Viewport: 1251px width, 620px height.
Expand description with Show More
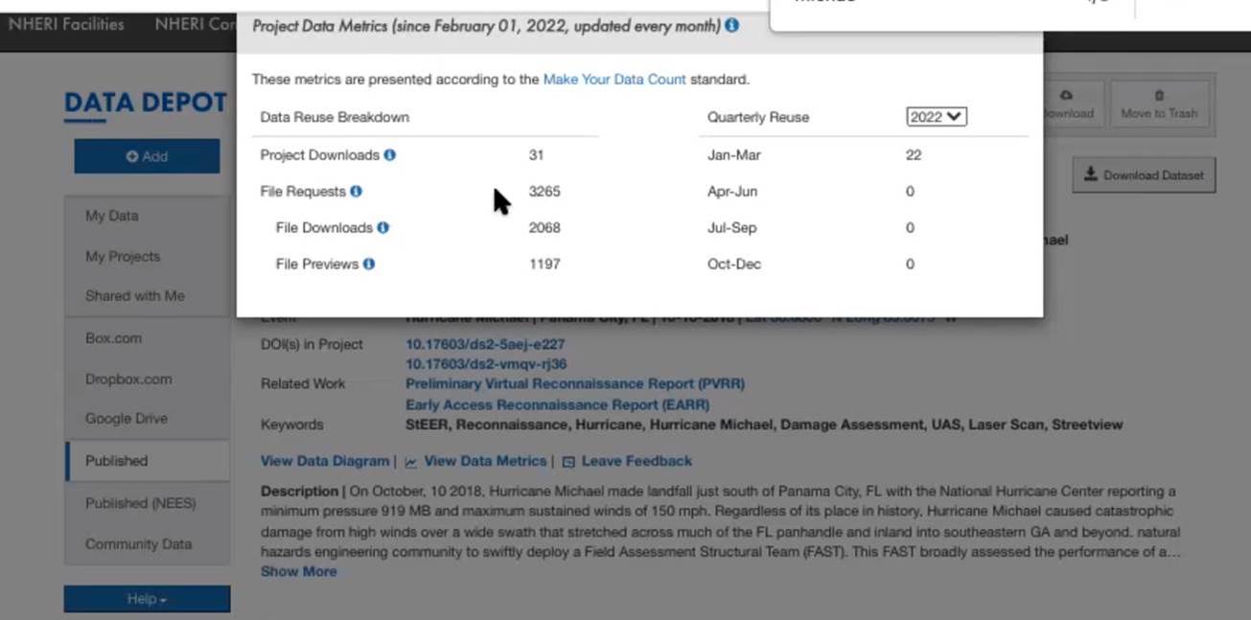[298, 571]
